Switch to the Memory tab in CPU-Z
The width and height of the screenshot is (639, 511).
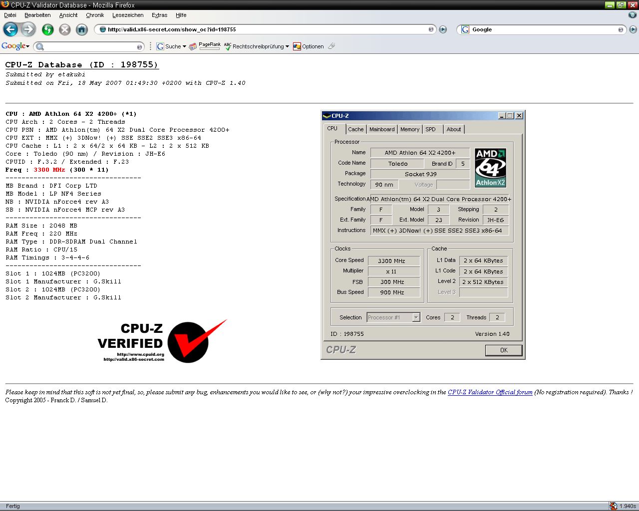tap(410, 129)
